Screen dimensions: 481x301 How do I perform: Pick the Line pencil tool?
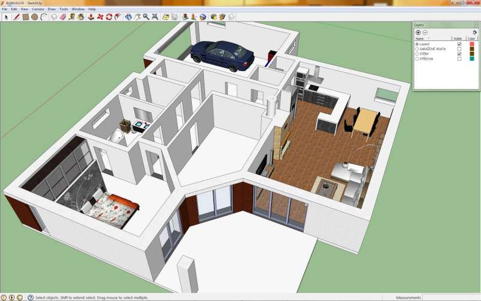pos(17,17)
